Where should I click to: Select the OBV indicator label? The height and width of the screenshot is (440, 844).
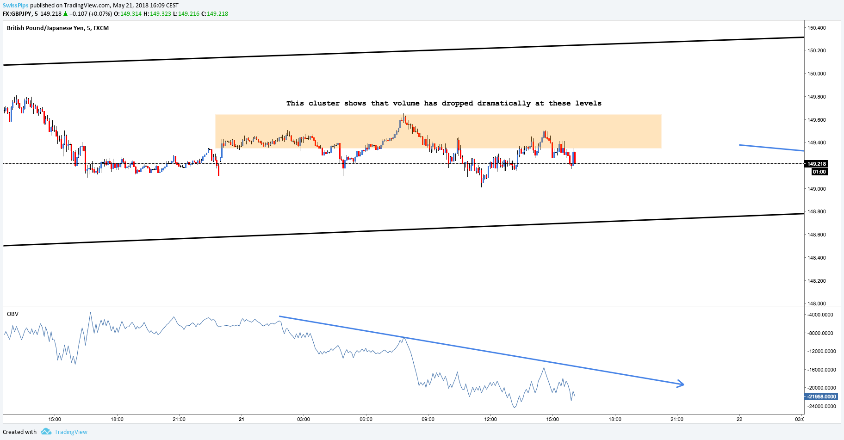pos(12,314)
